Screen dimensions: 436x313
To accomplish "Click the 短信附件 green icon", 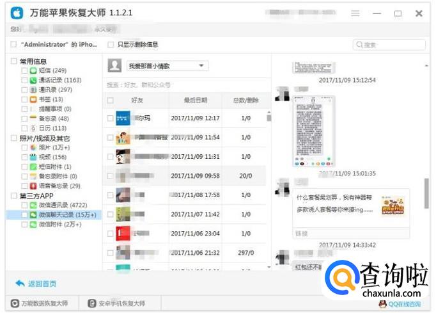I will 33,166.
